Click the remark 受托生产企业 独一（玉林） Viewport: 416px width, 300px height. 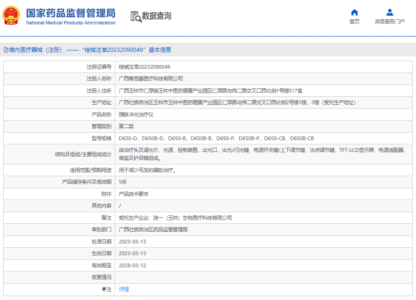coord(175,218)
